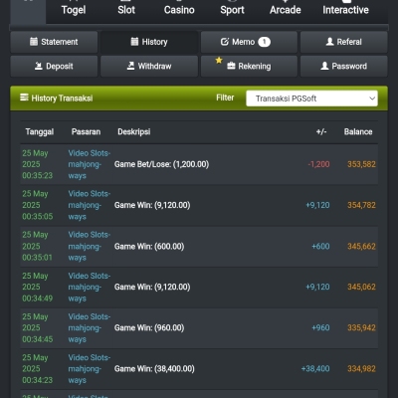Switch to the Togel tab
The height and width of the screenshot is (398, 398).
74,10
